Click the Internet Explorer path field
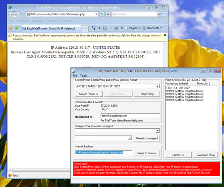Screen dimensions: 224x187 tap(103, 152)
